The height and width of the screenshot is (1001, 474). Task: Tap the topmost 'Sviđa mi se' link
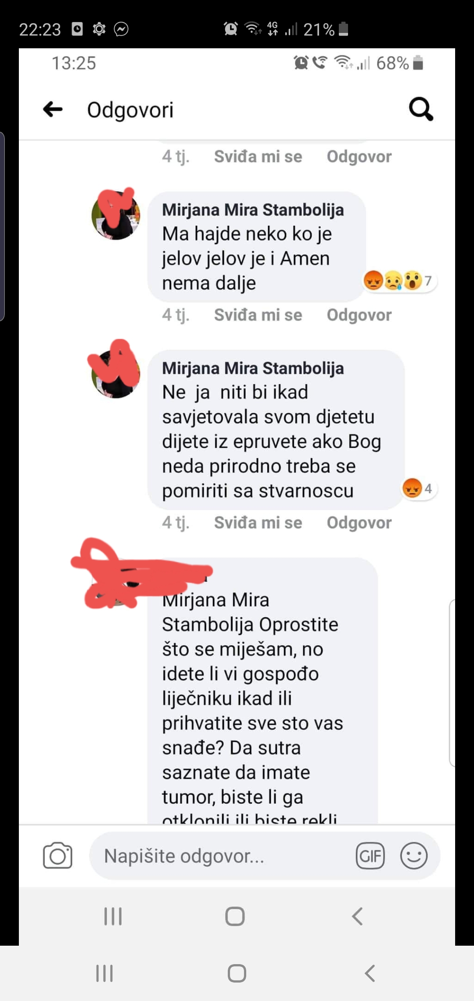[258, 156]
